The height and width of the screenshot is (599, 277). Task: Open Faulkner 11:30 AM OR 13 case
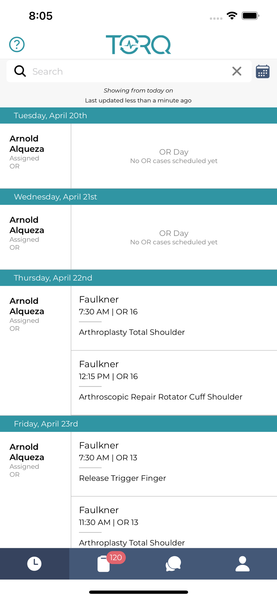(x=174, y=522)
